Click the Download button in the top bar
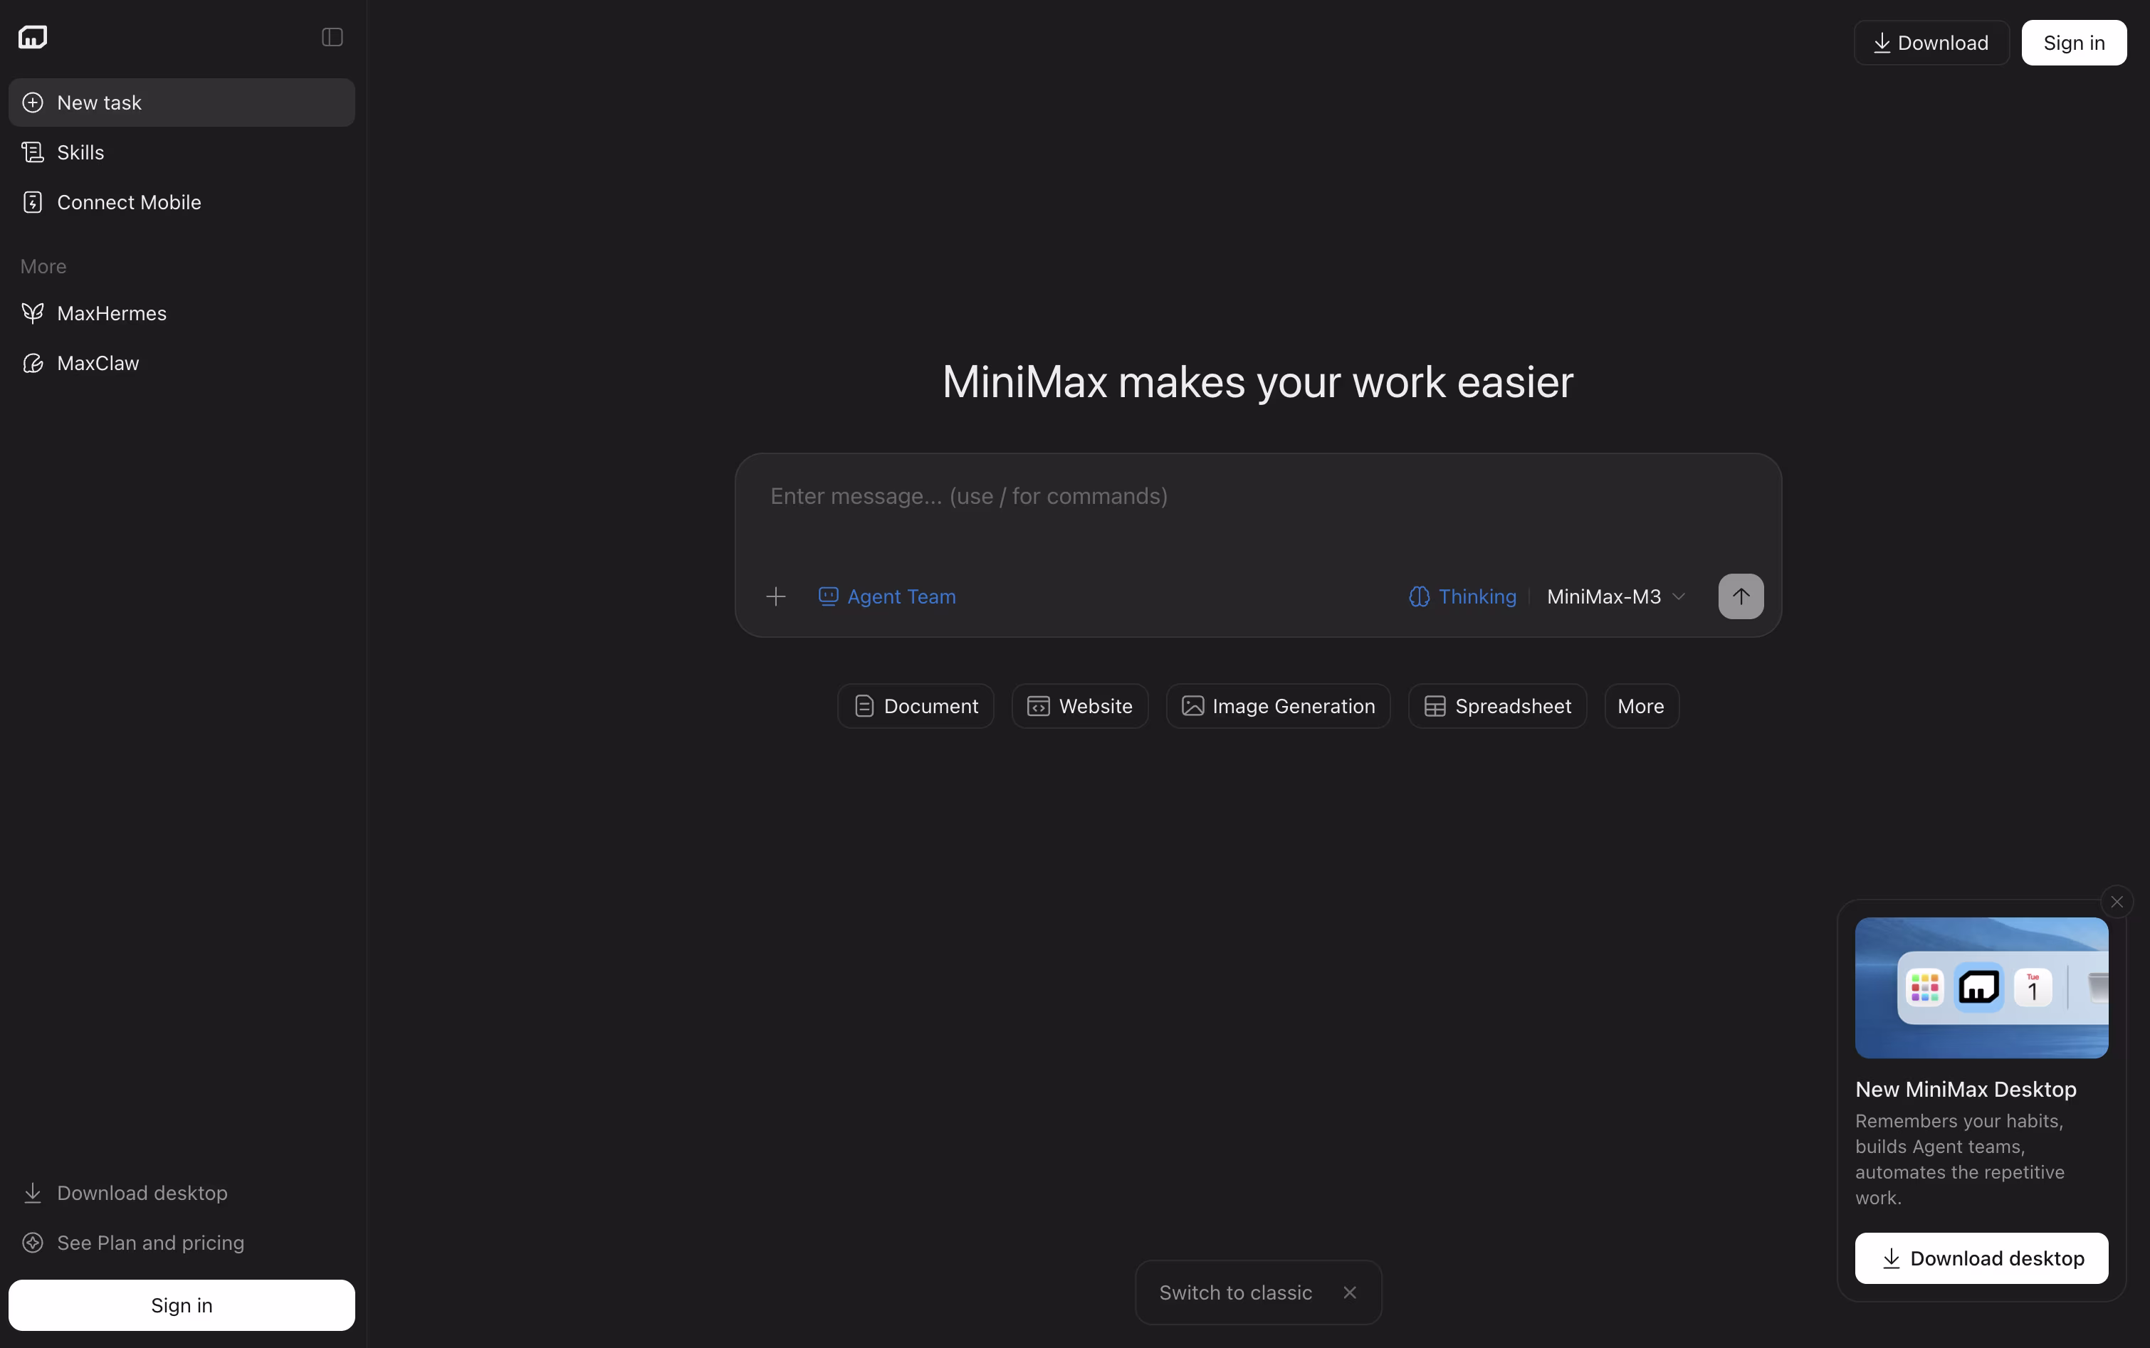 pos(1931,43)
